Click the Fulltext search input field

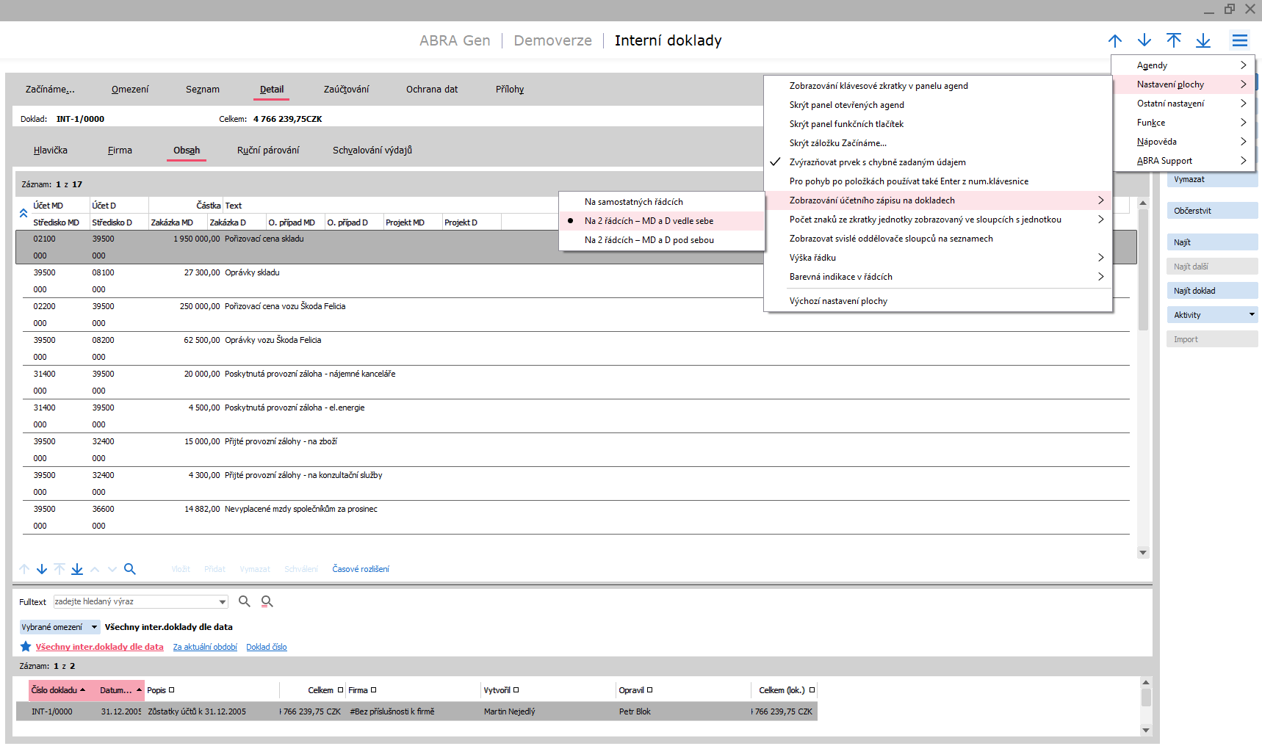click(x=135, y=601)
